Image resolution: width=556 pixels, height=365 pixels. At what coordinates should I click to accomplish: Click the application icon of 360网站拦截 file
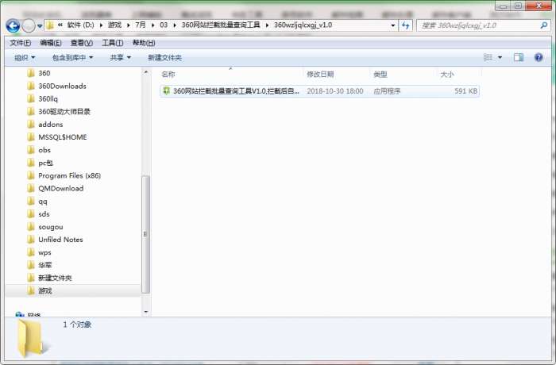tap(166, 91)
